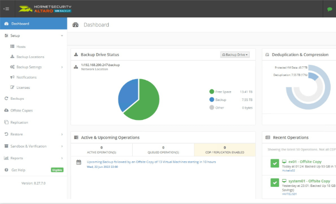
Task: Open the Licenses page
Action: (x=23, y=87)
